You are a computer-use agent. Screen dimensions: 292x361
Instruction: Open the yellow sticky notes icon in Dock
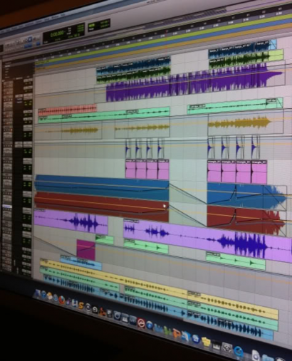point(206,342)
